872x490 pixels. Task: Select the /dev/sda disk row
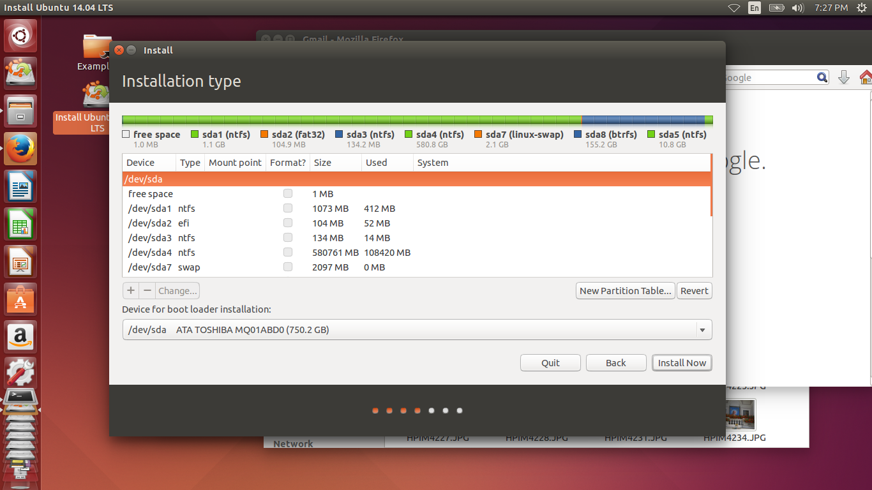coord(416,179)
